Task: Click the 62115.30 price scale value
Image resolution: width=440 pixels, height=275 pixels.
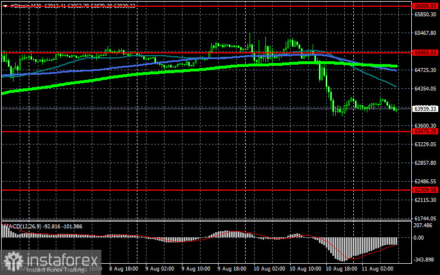Action: point(425,200)
